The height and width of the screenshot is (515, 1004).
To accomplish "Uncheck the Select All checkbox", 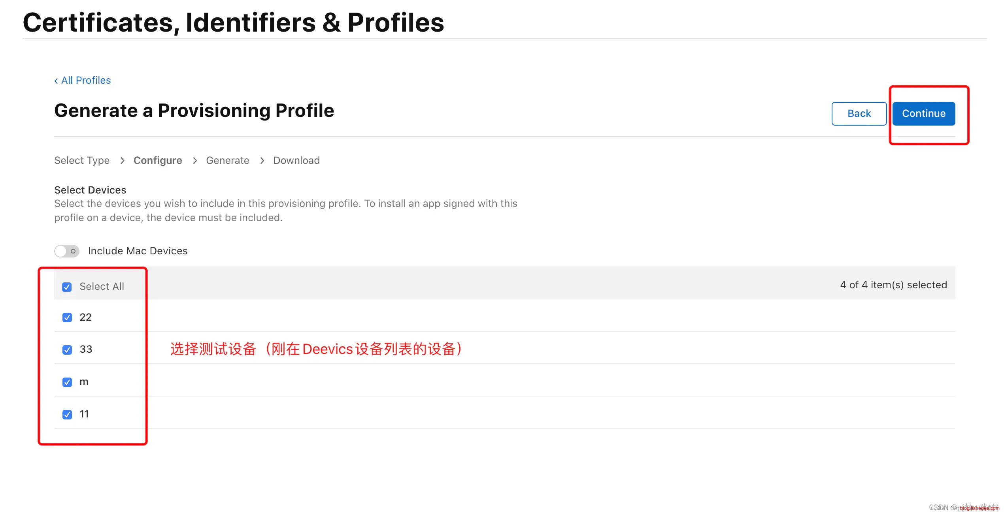I will 67,287.
